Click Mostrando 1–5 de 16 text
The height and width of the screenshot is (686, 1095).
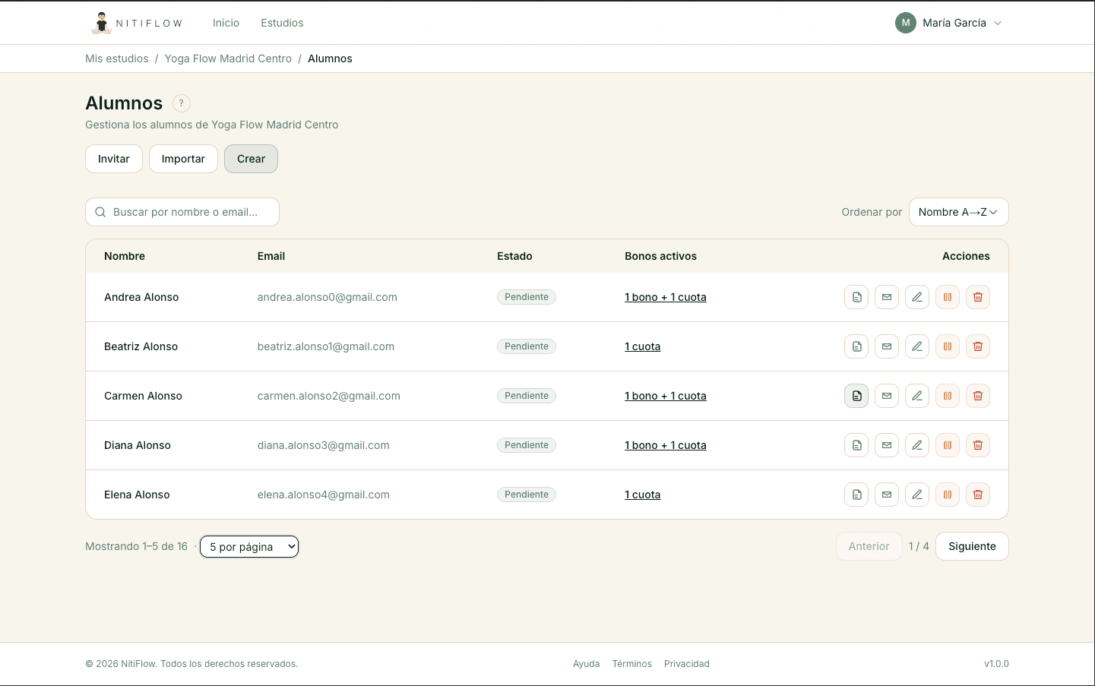pos(136,546)
